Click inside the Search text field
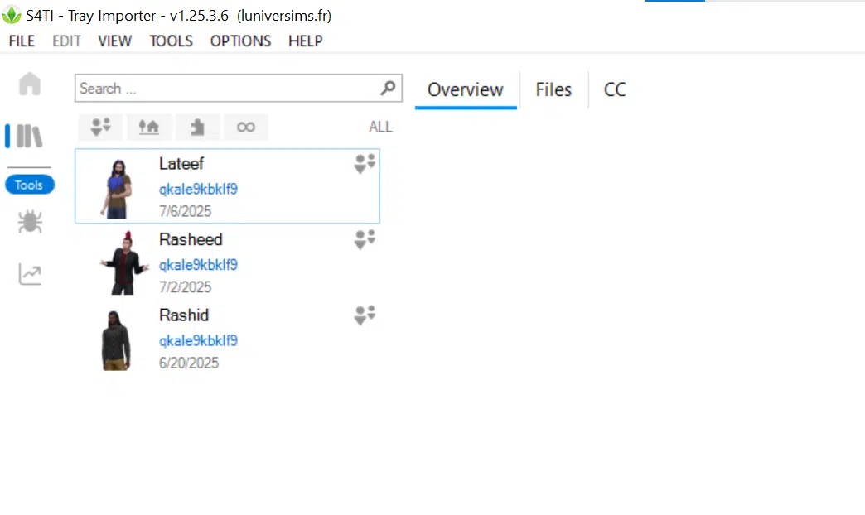 pos(224,88)
